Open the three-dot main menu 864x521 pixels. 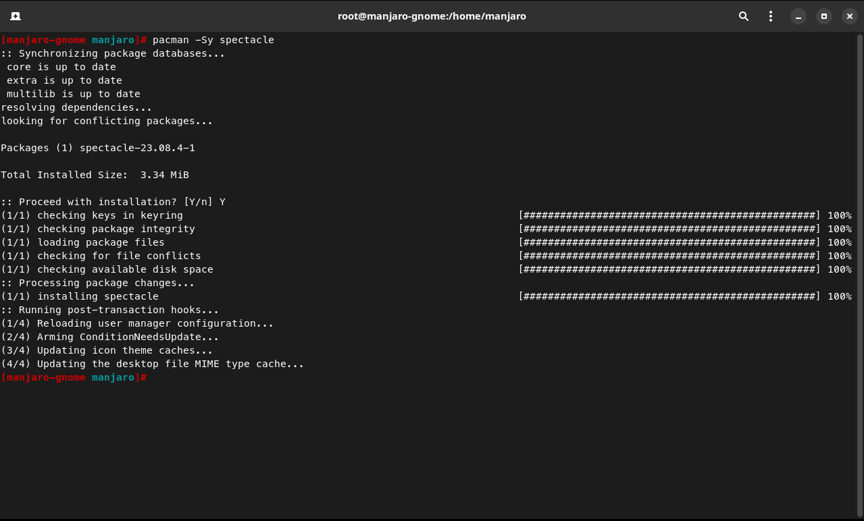click(x=770, y=16)
